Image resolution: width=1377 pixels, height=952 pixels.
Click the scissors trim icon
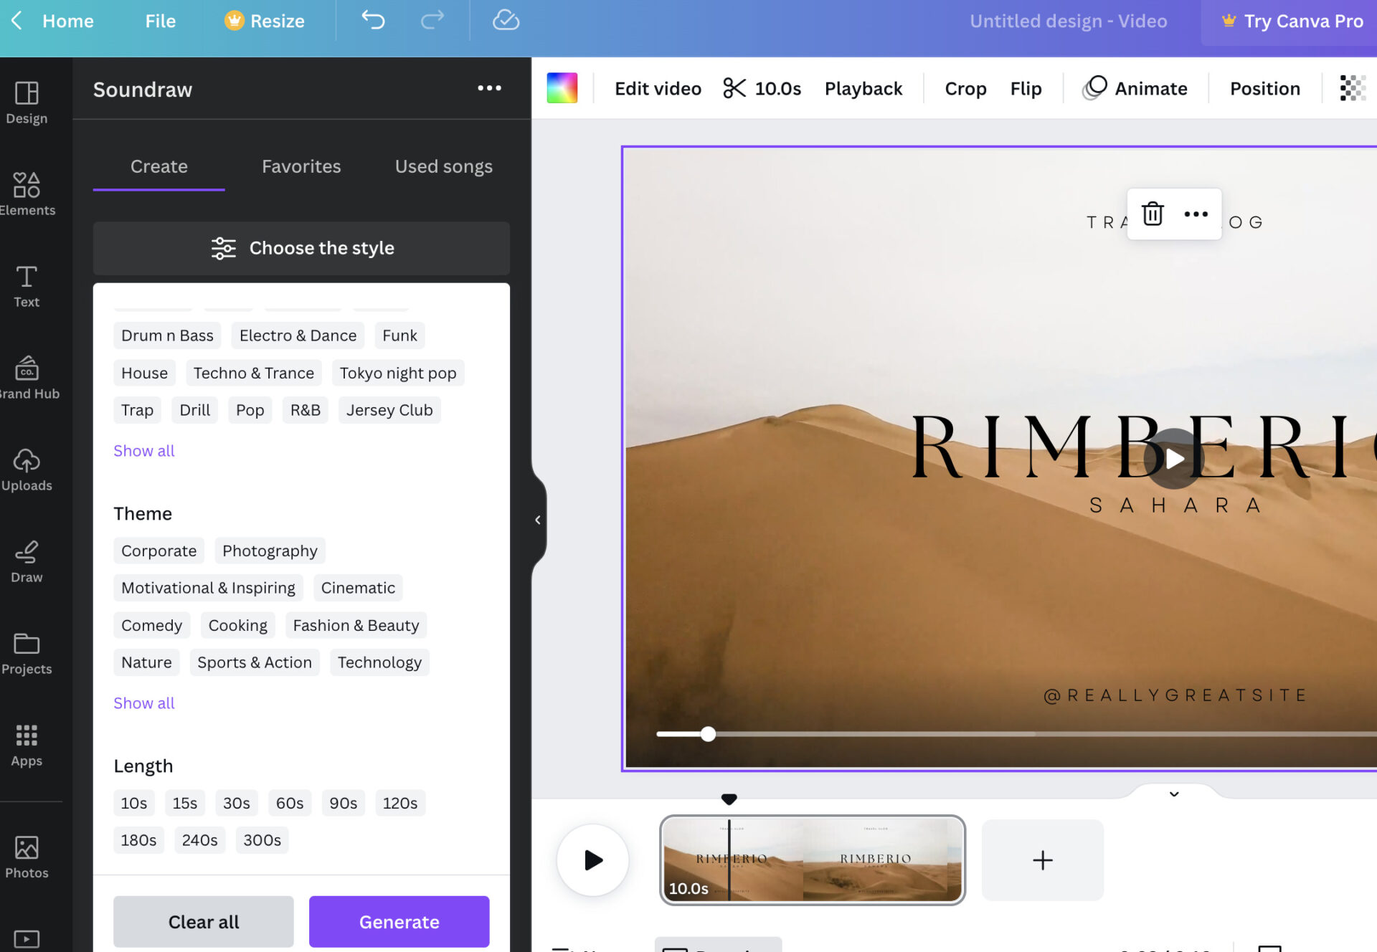point(734,88)
